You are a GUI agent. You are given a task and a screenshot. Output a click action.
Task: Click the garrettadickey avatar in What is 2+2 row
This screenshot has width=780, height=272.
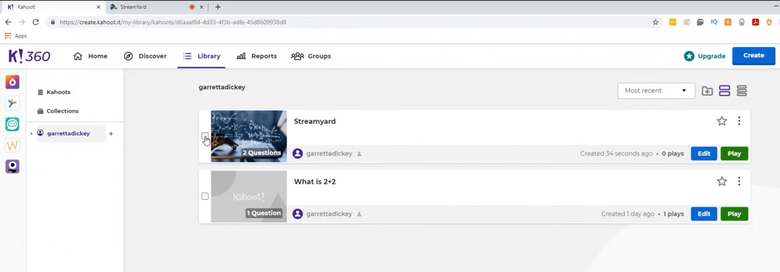coord(298,214)
